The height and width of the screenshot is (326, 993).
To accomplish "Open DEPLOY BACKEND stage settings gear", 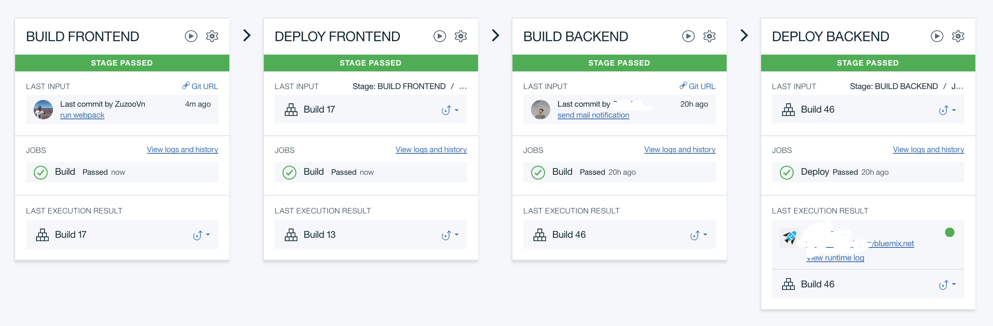I will pyautogui.click(x=958, y=36).
